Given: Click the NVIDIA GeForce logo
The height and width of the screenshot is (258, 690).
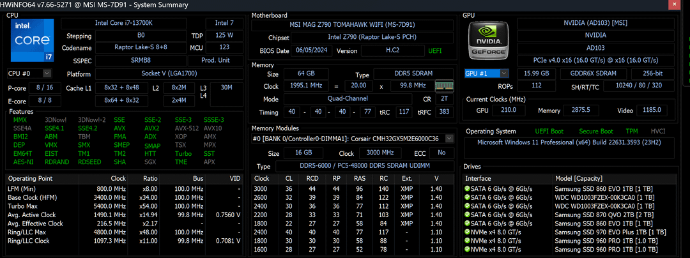Looking at the screenshot, I should coord(489,42).
